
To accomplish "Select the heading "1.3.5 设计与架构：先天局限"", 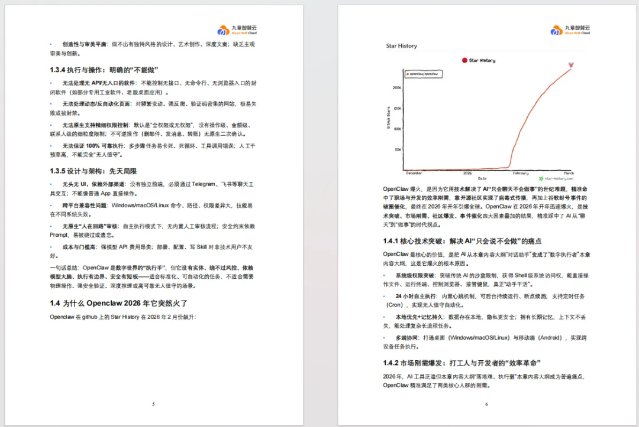I will coord(93,171).
